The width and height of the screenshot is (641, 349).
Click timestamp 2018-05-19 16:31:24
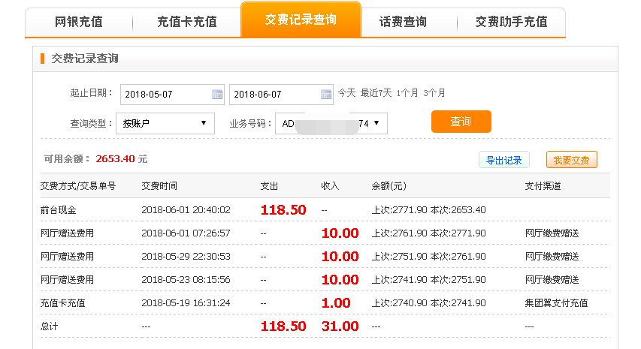(x=186, y=303)
